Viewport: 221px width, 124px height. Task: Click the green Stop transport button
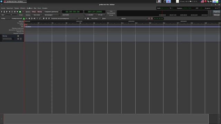pos(20,12)
